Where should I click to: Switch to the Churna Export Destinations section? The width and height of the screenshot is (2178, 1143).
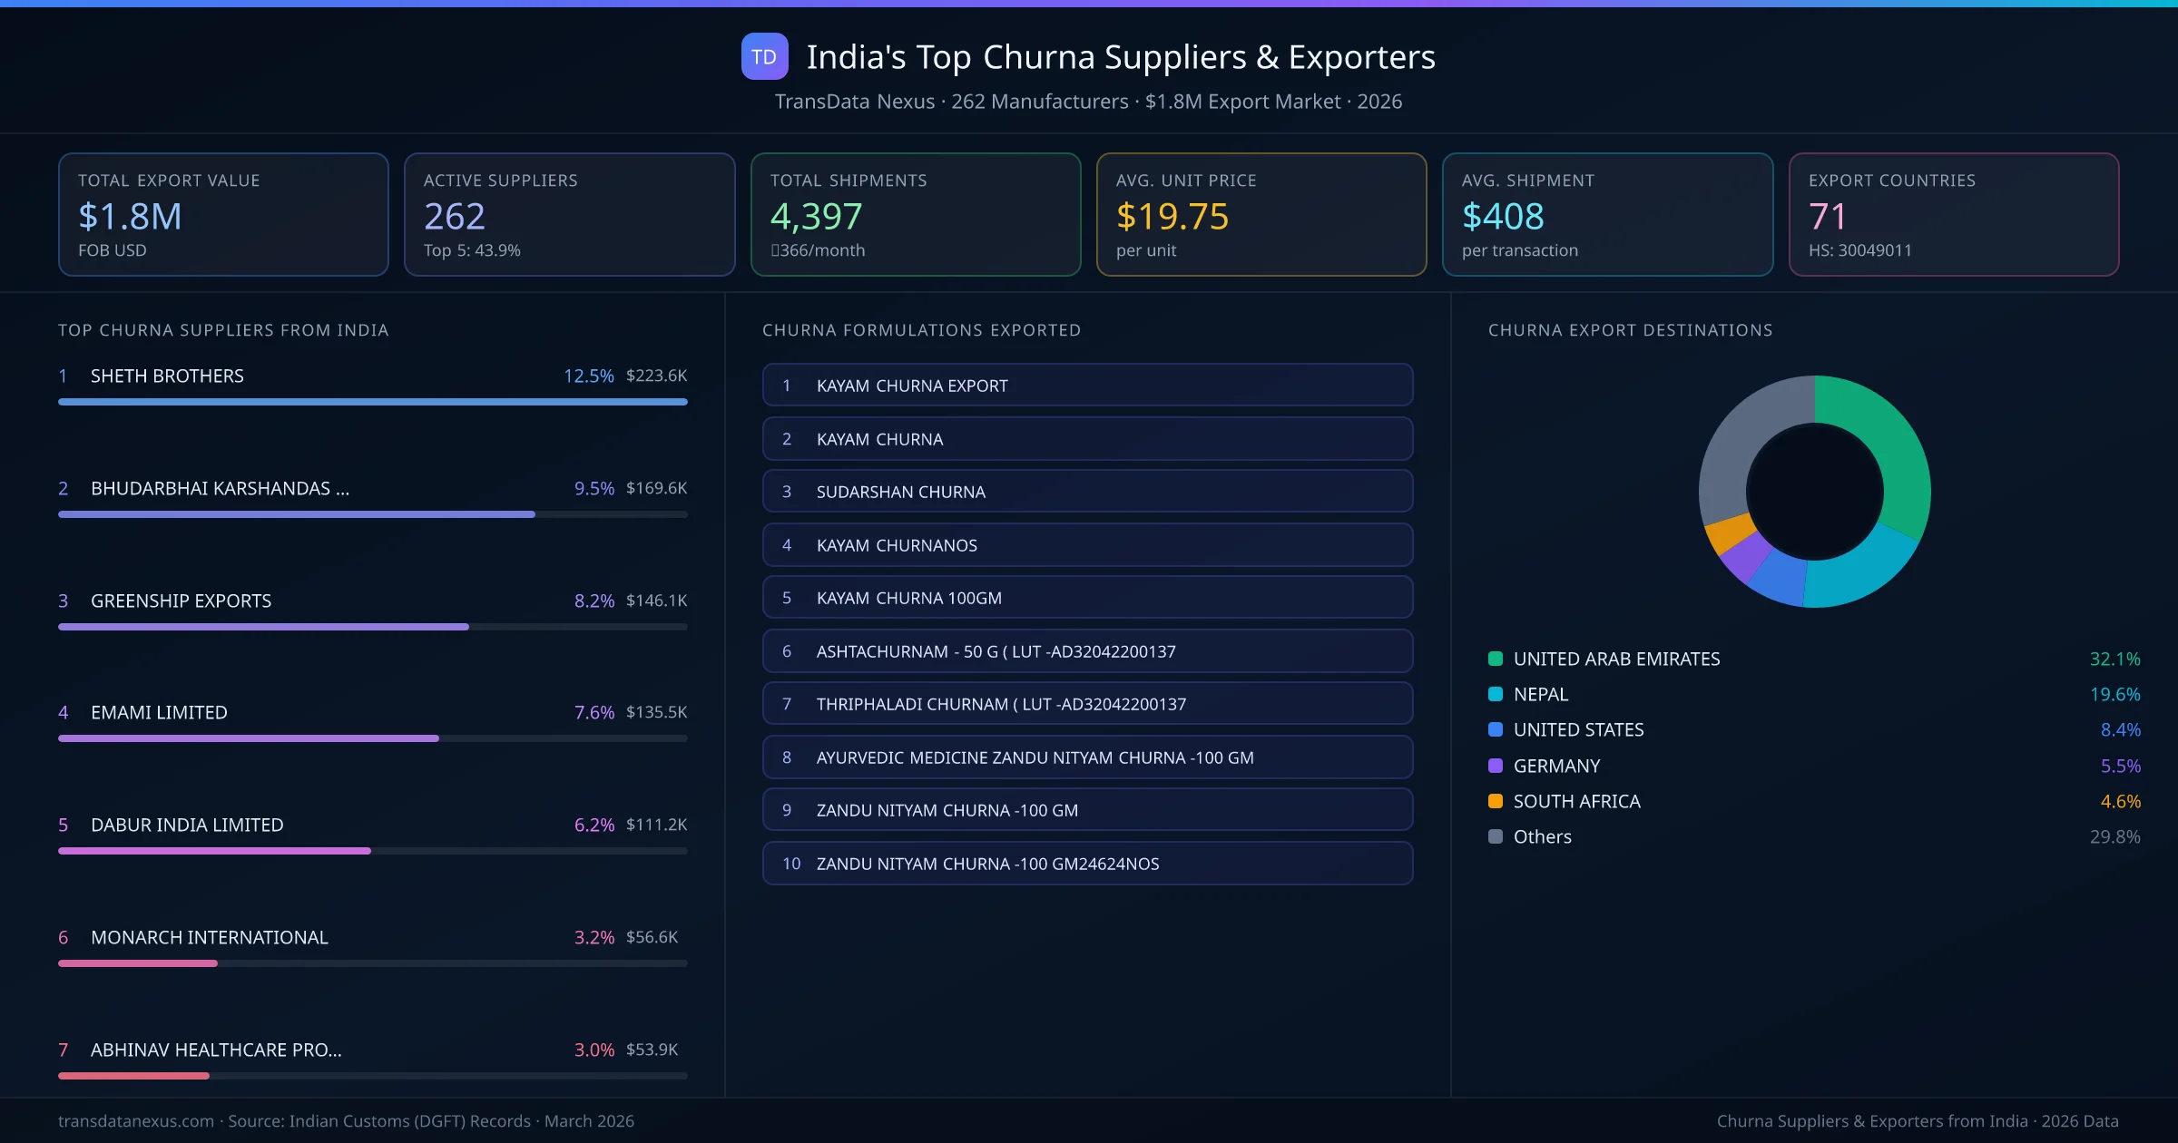[x=1630, y=330]
